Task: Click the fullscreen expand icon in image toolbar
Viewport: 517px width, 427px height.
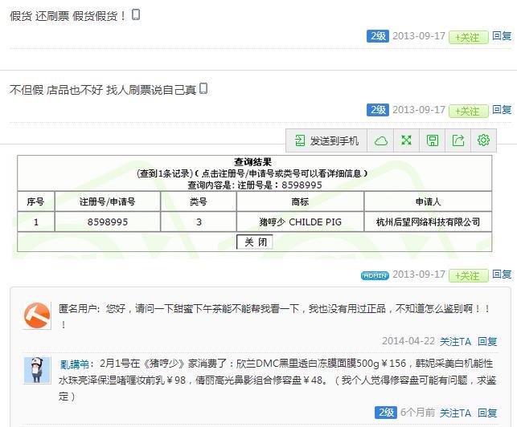Action: (407, 140)
